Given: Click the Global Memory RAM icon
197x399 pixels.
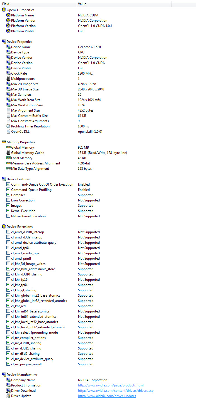Looking at the screenshot, I should (8, 147).
